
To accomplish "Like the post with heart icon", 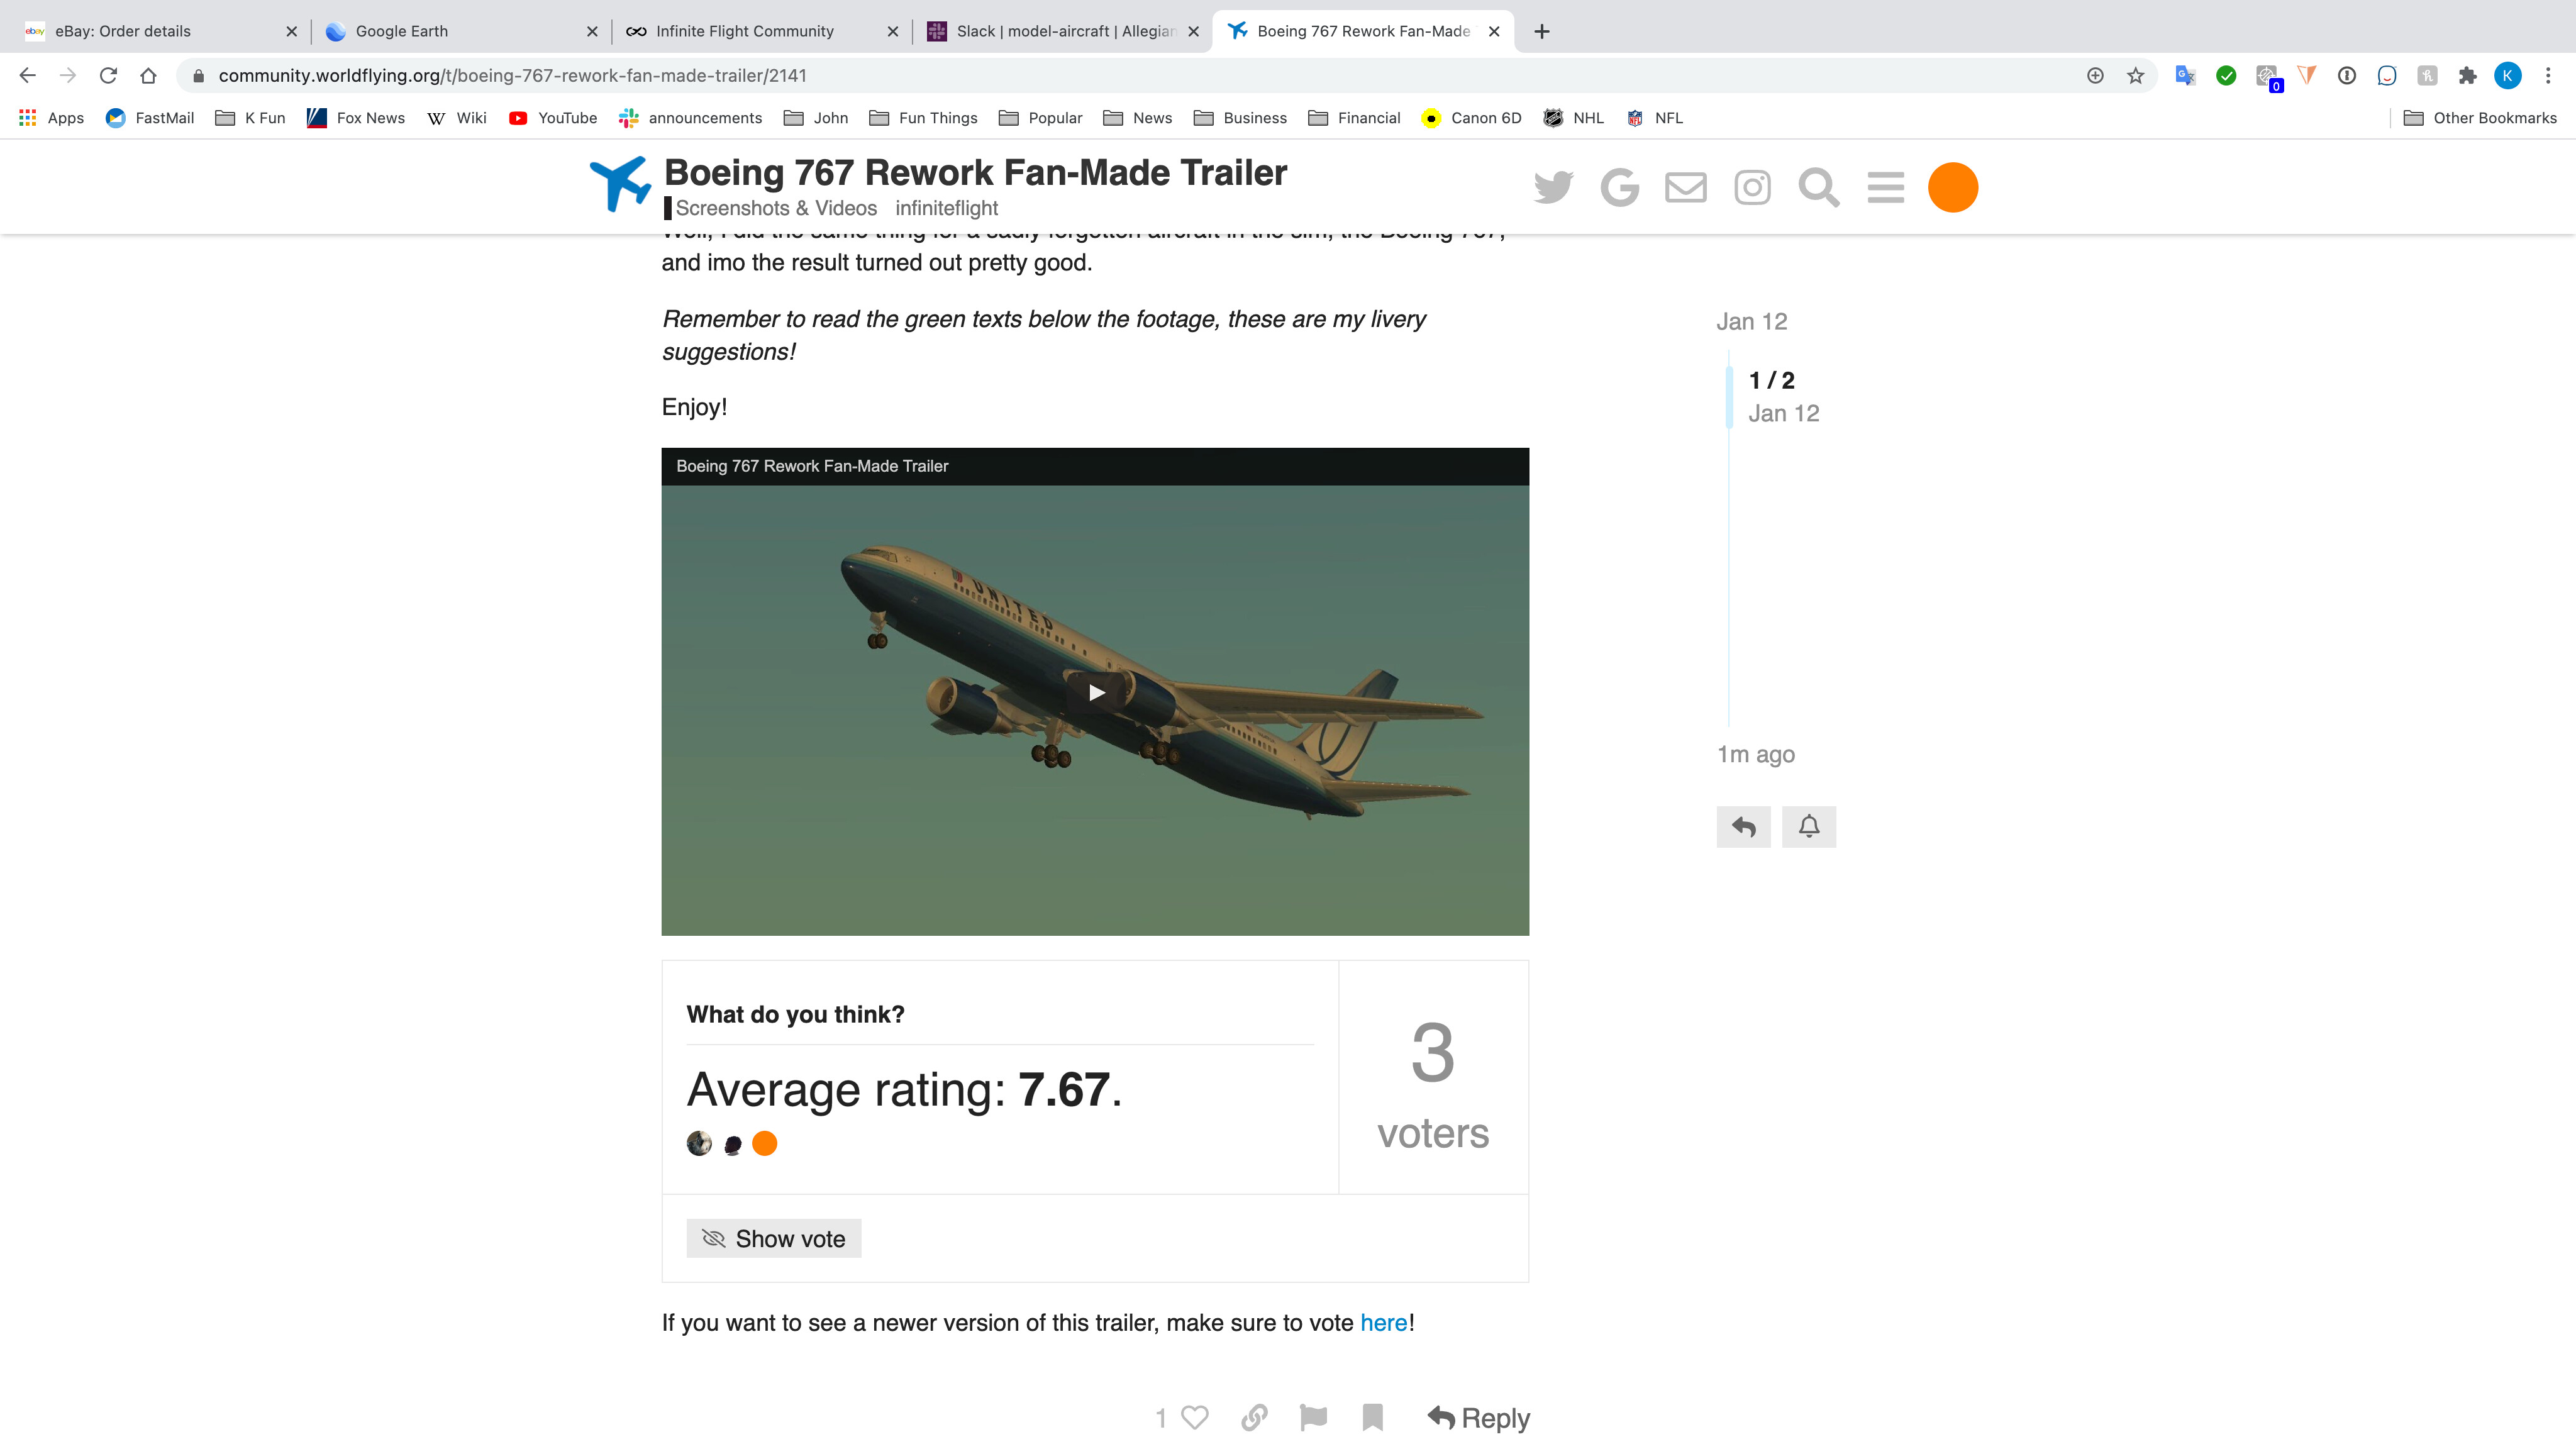I will (x=1195, y=1417).
